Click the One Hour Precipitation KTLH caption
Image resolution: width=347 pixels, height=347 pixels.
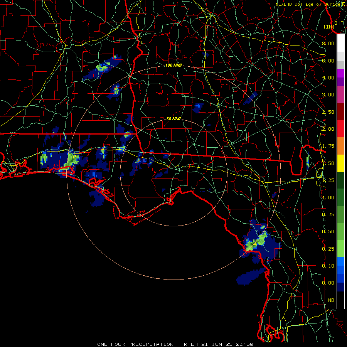click(x=175, y=344)
